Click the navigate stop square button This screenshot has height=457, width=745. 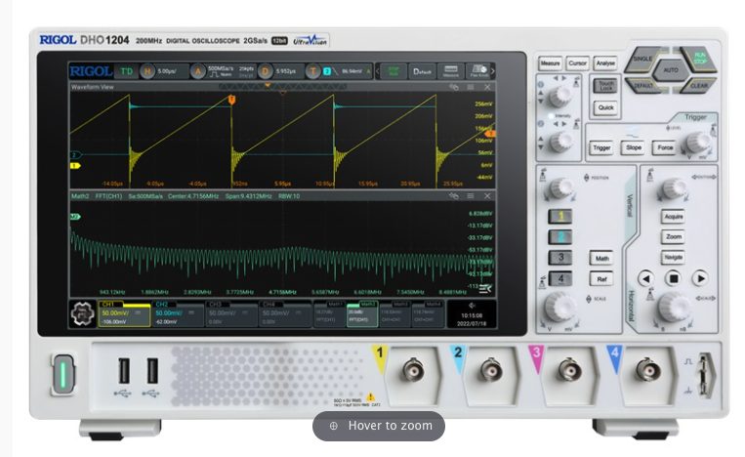click(x=674, y=278)
